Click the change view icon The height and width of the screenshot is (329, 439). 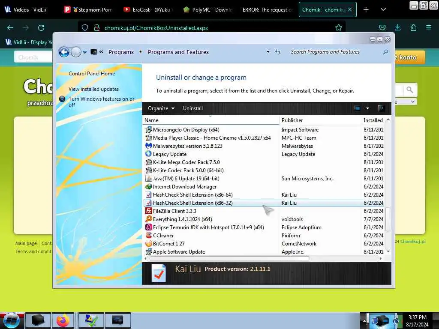coord(357,108)
